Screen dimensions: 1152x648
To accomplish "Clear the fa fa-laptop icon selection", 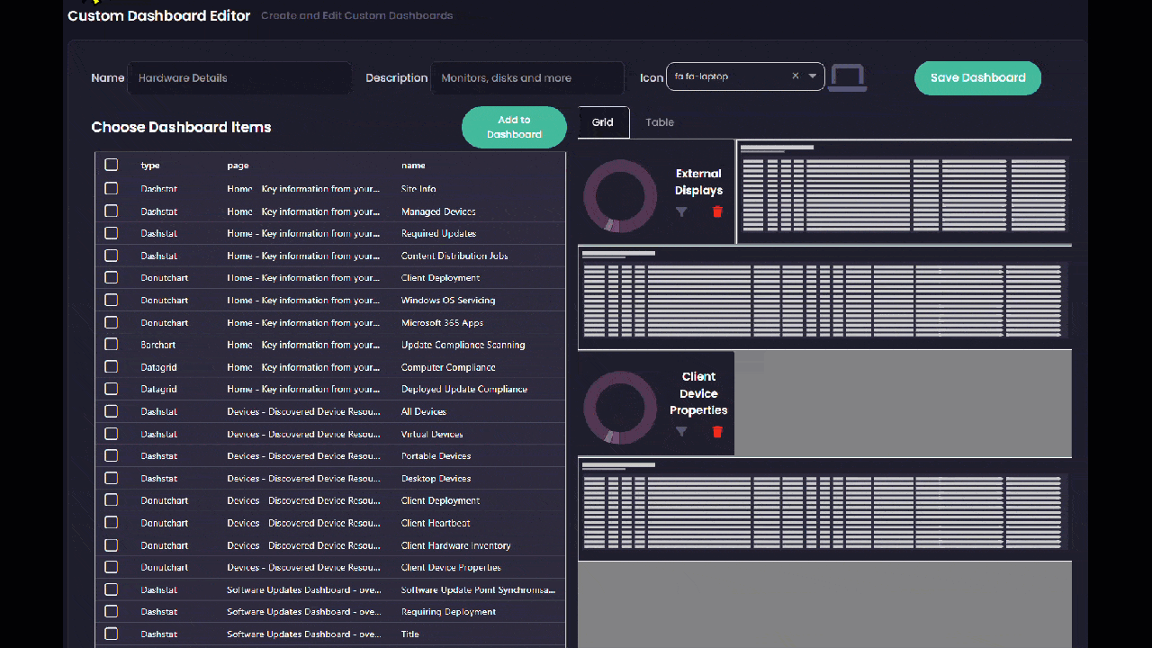I will coord(795,76).
